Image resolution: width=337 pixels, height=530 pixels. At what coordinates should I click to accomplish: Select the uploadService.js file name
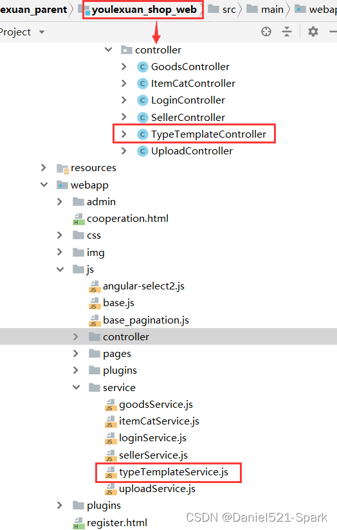coord(157,489)
